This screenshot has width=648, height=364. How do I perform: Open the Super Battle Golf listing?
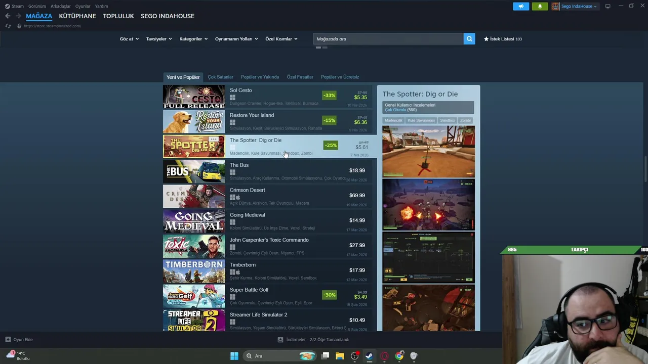(267, 296)
